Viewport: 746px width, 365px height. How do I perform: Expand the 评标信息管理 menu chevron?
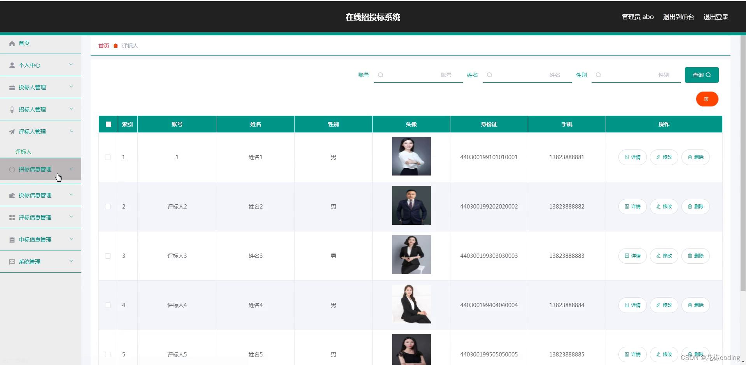tap(71, 217)
